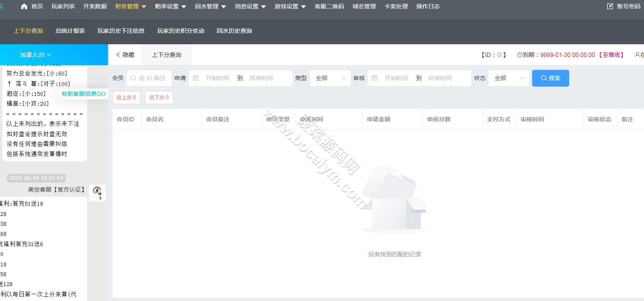Click 申请 开始时间 input

pos(218,78)
